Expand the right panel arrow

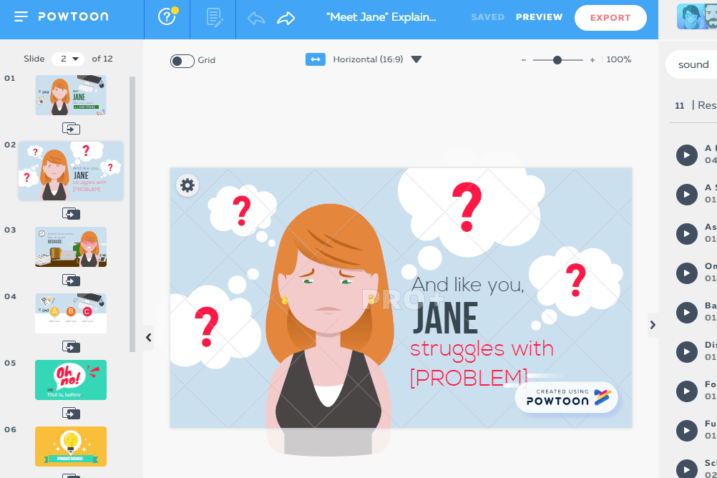click(653, 325)
